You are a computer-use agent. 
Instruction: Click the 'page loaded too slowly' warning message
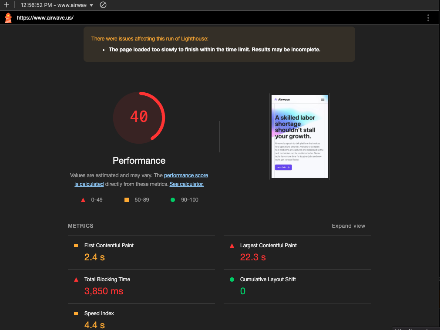(215, 50)
